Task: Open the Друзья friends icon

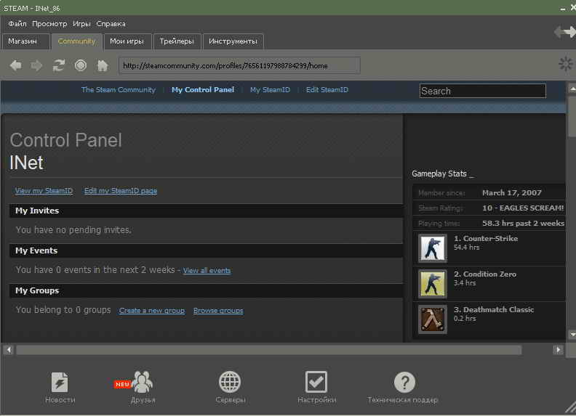Action: (x=142, y=383)
